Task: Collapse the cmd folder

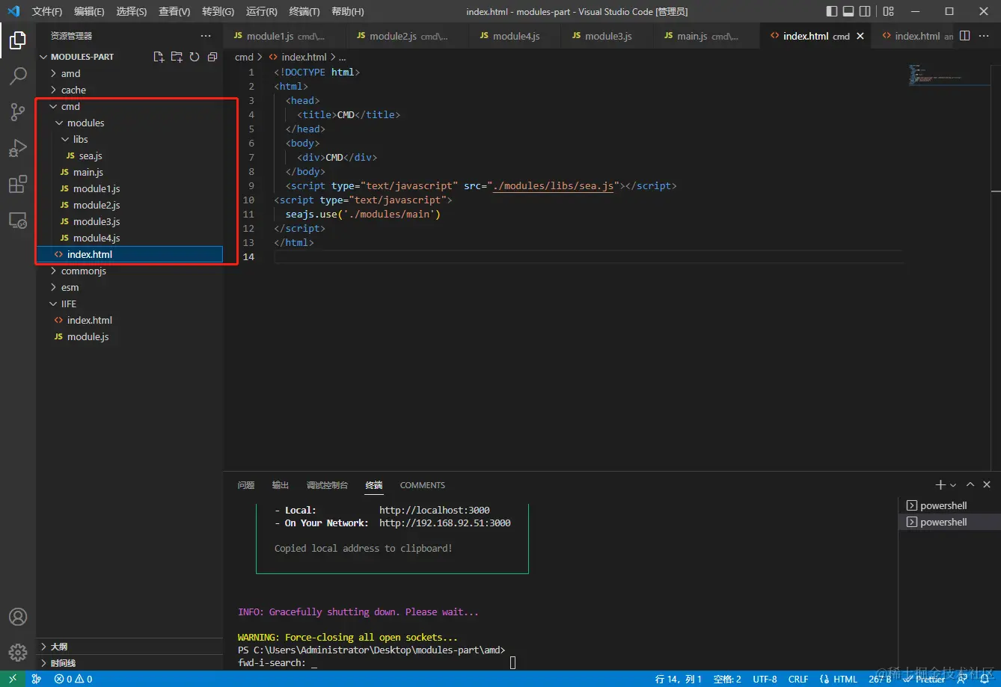Action: tap(129, 106)
